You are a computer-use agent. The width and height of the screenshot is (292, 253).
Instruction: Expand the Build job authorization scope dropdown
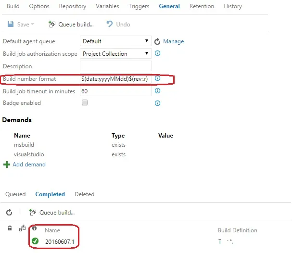115,53
